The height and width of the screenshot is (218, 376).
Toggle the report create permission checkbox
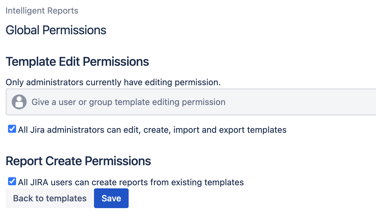12,181
